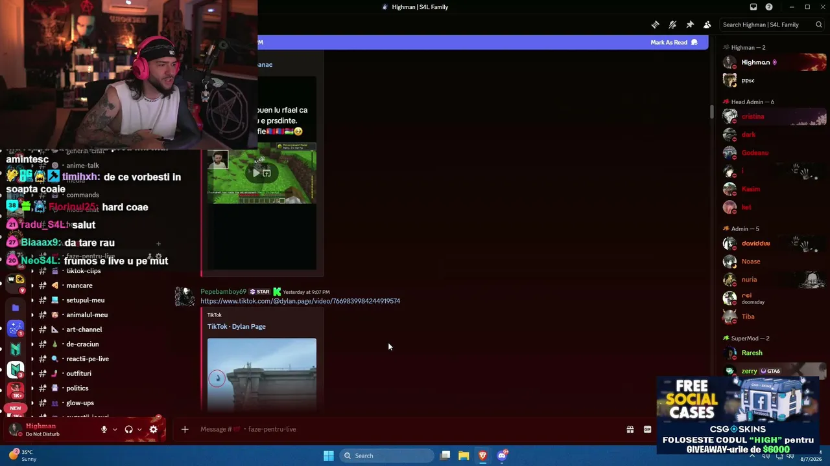Toggle the member list icon
The image size is (830, 466).
pos(707,25)
